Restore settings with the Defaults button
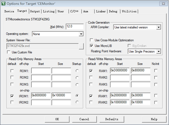 pos(112,119)
